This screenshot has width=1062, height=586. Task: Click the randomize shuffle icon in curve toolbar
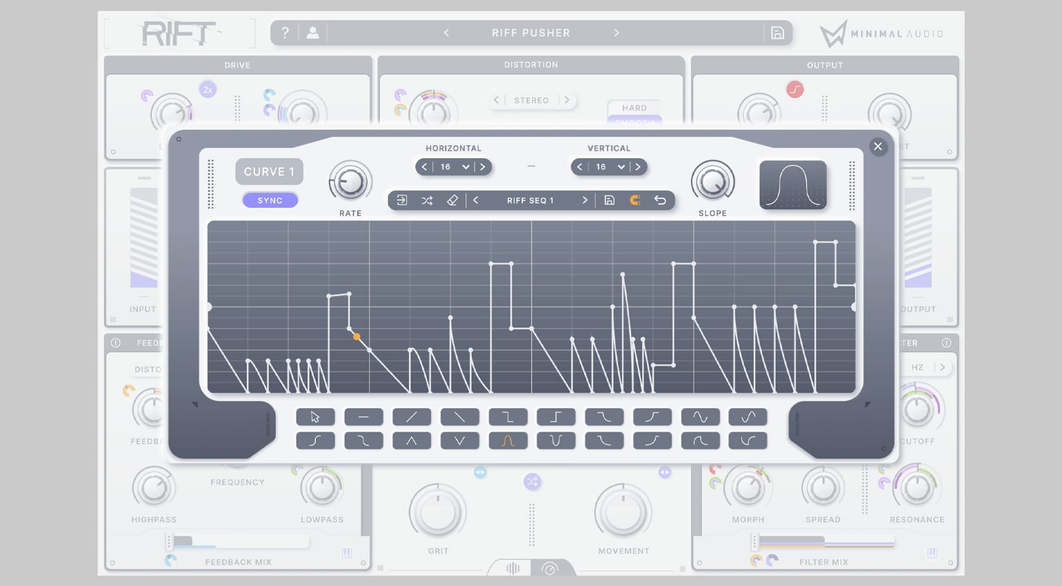click(x=427, y=201)
